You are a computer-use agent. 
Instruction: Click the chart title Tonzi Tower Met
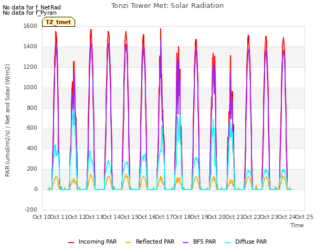coord(167,6)
